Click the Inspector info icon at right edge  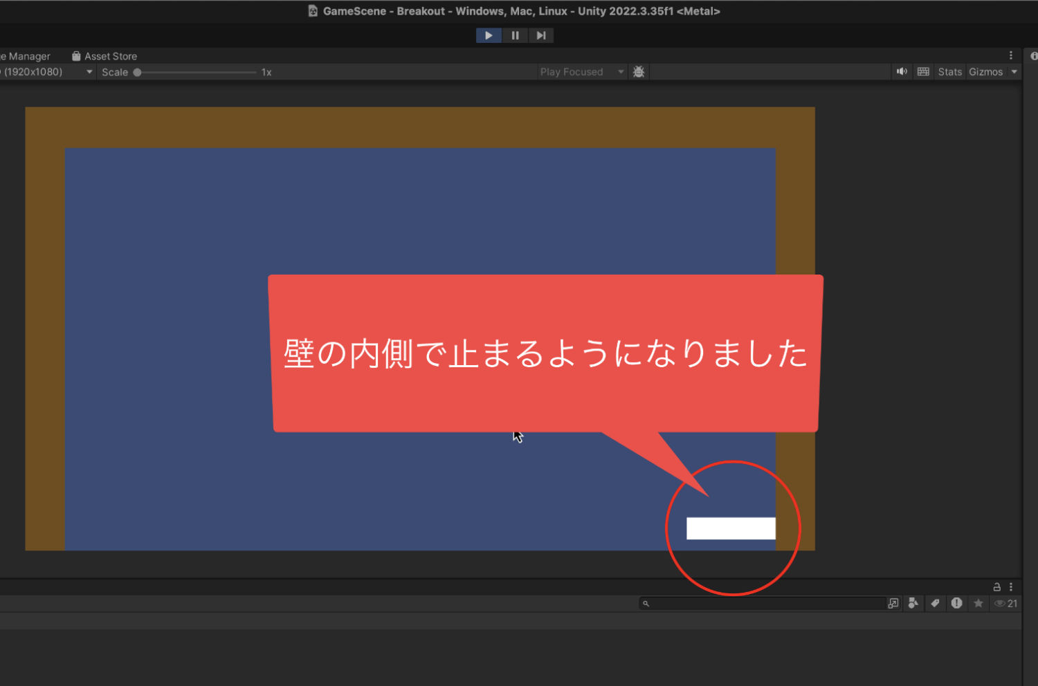tap(1034, 56)
